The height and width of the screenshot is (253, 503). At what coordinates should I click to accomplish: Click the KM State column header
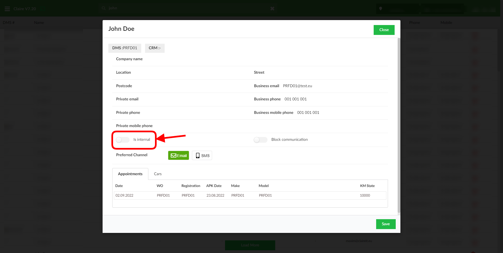click(367, 186)
